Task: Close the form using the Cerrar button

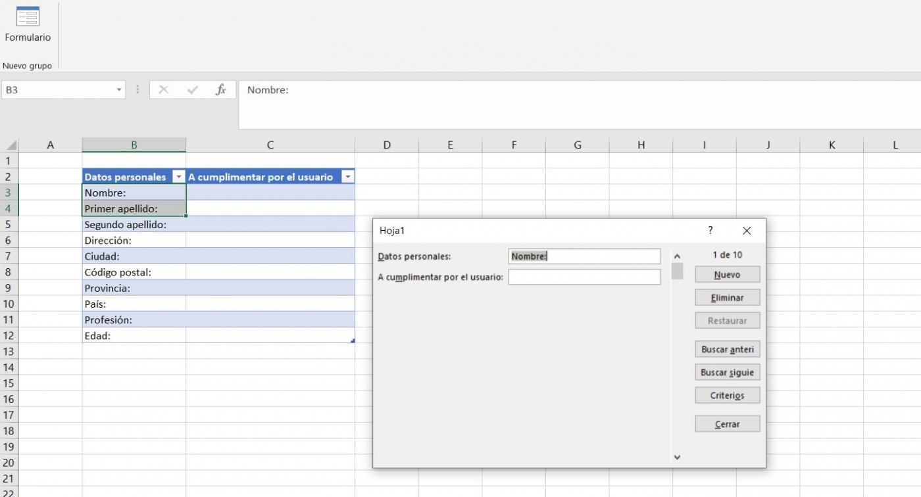Action: click(x=727, y=423)
